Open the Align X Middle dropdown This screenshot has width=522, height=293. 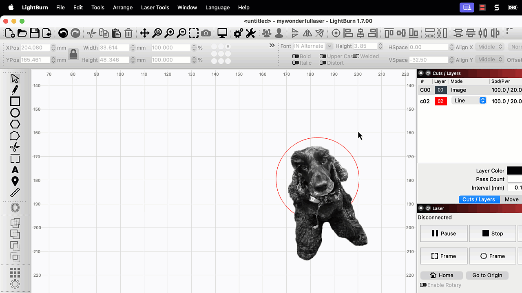click(490, 47)
